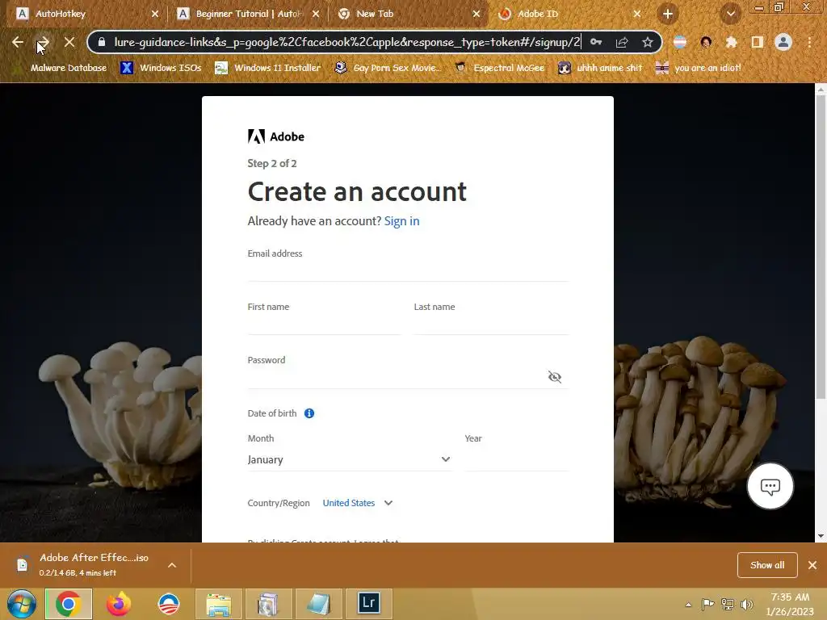Open the tab search dropdown arrow
Image resolution: width=827 pixels, height=620 pixels.
click(x=730, y=15)
